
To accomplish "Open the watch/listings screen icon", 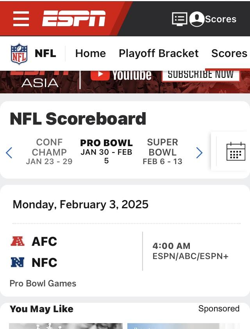I will click(180, 19).
